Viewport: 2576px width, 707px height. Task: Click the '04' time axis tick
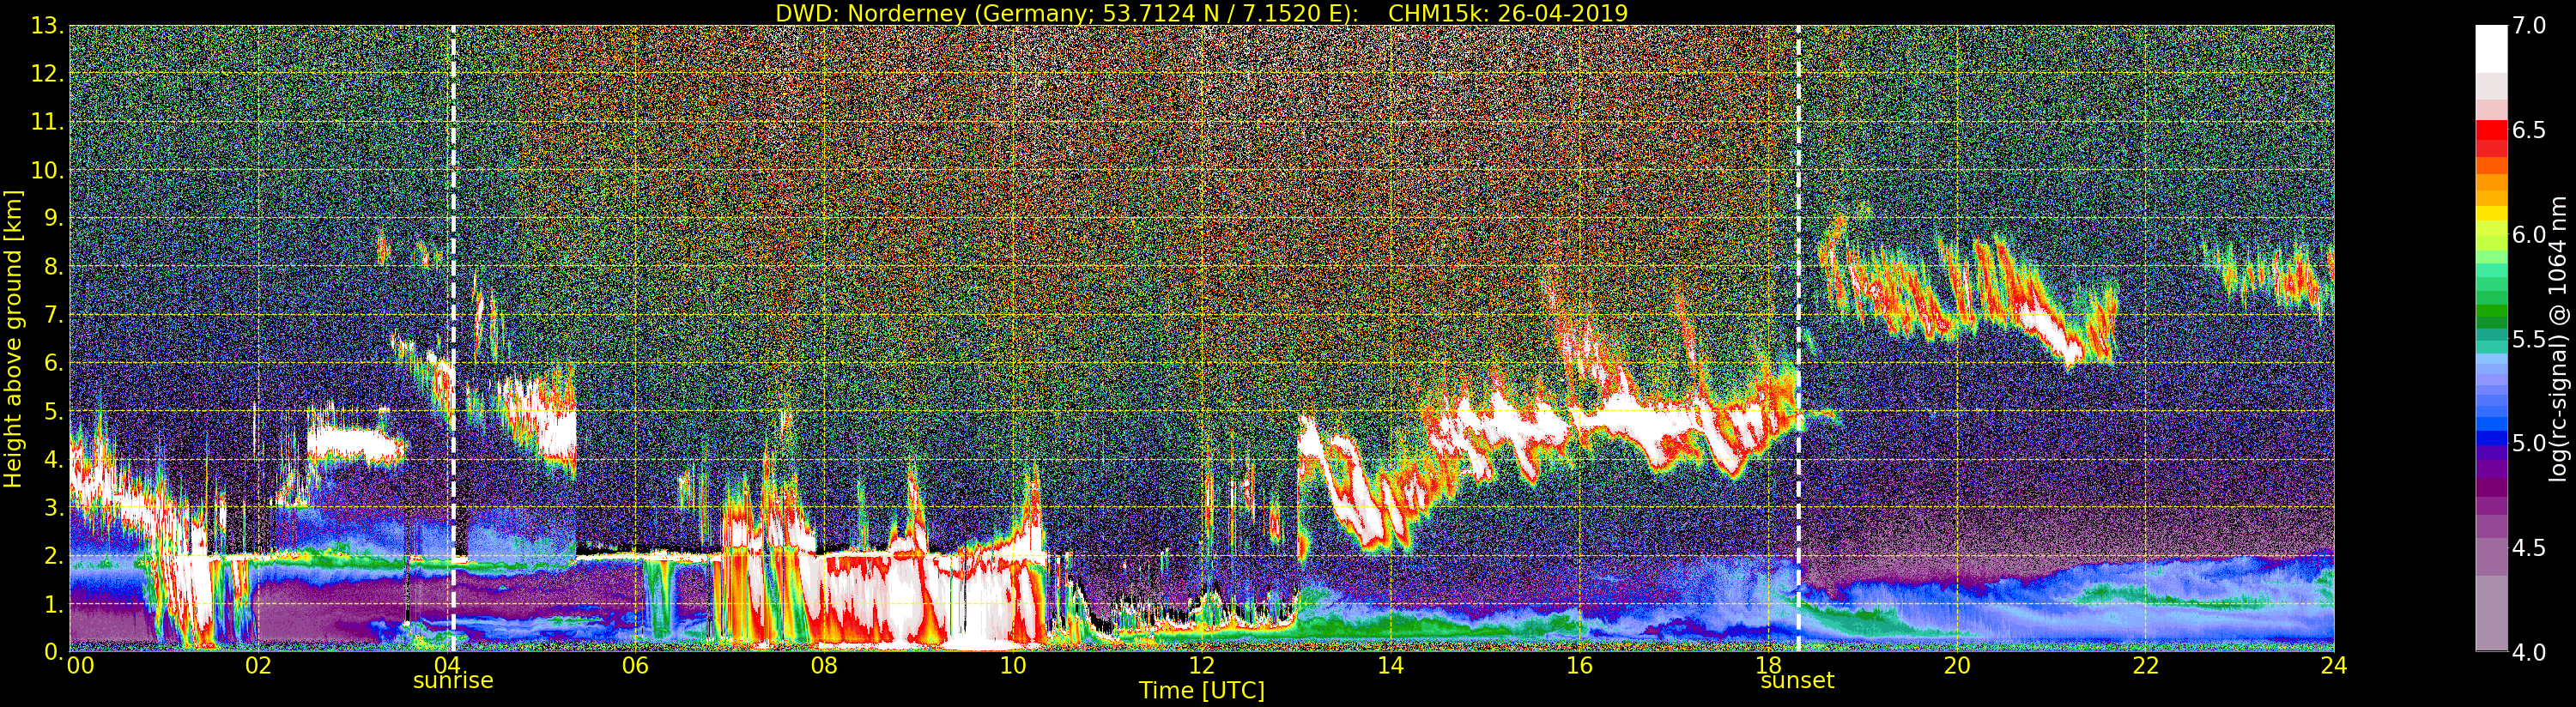[x=447, y=666]
